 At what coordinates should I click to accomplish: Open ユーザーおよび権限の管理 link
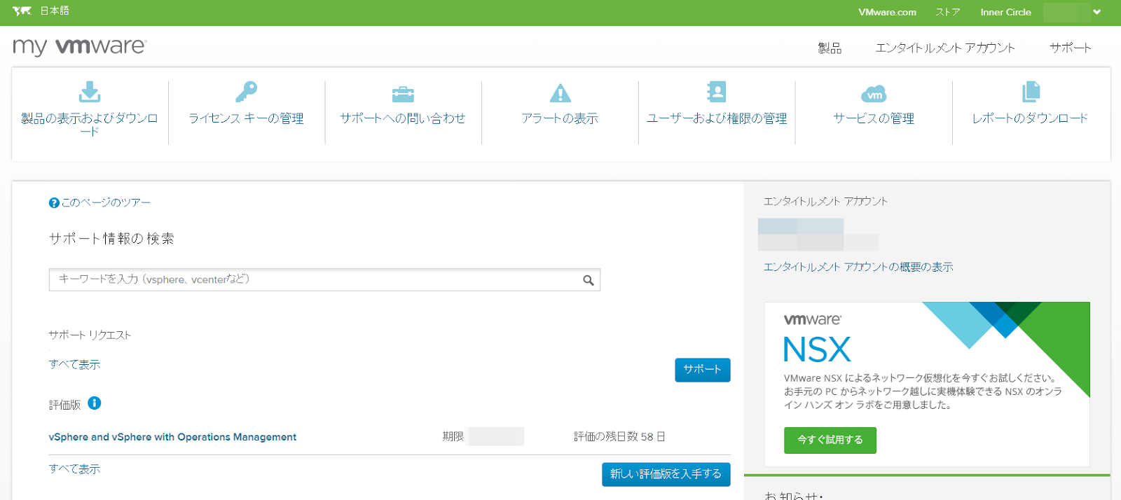coord(717,118)
